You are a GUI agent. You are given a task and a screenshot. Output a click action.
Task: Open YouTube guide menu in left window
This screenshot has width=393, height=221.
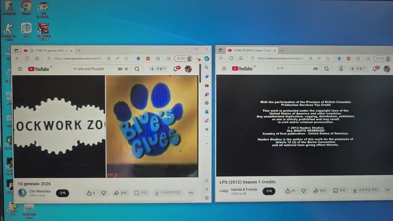(x=20, y=69)
